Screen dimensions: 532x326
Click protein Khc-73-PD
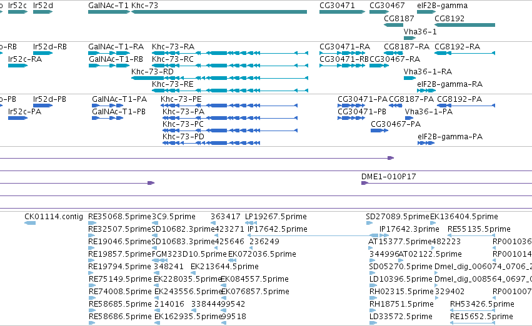point(211,143)
